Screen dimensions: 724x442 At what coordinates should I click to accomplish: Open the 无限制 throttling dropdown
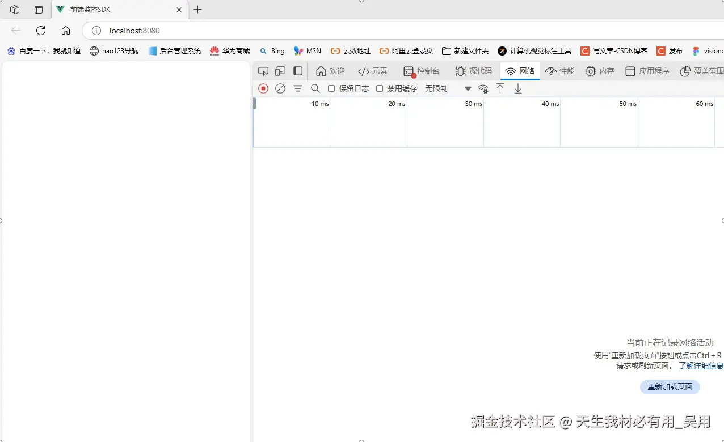pos(436,88)
